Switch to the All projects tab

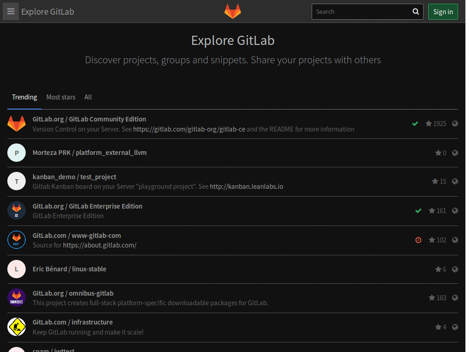tap(88, 97)
